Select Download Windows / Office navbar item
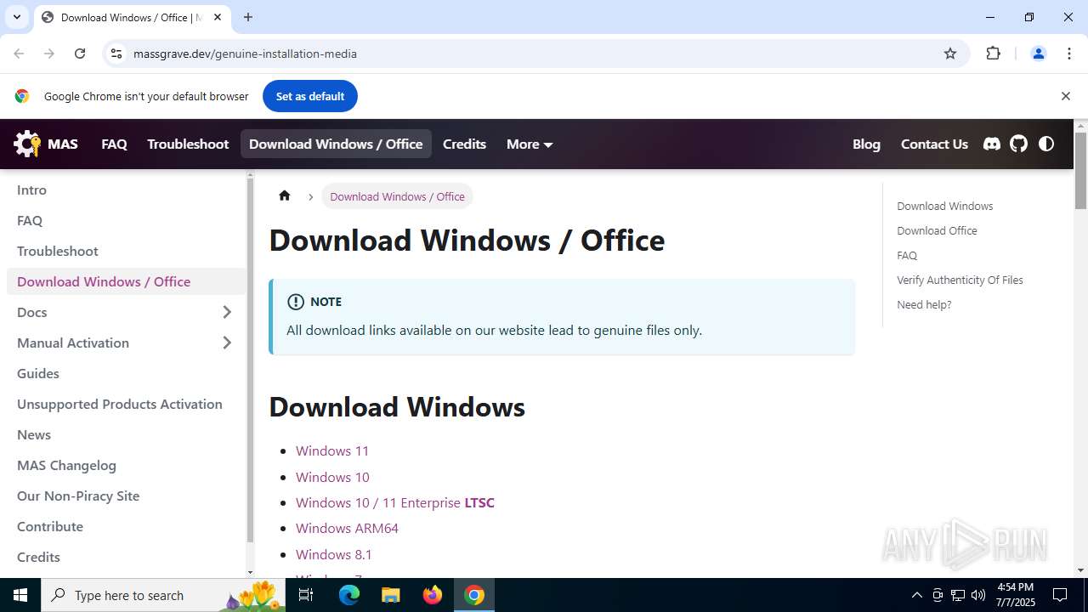This screenshot has height=612, width=1088. pos(336,144)
